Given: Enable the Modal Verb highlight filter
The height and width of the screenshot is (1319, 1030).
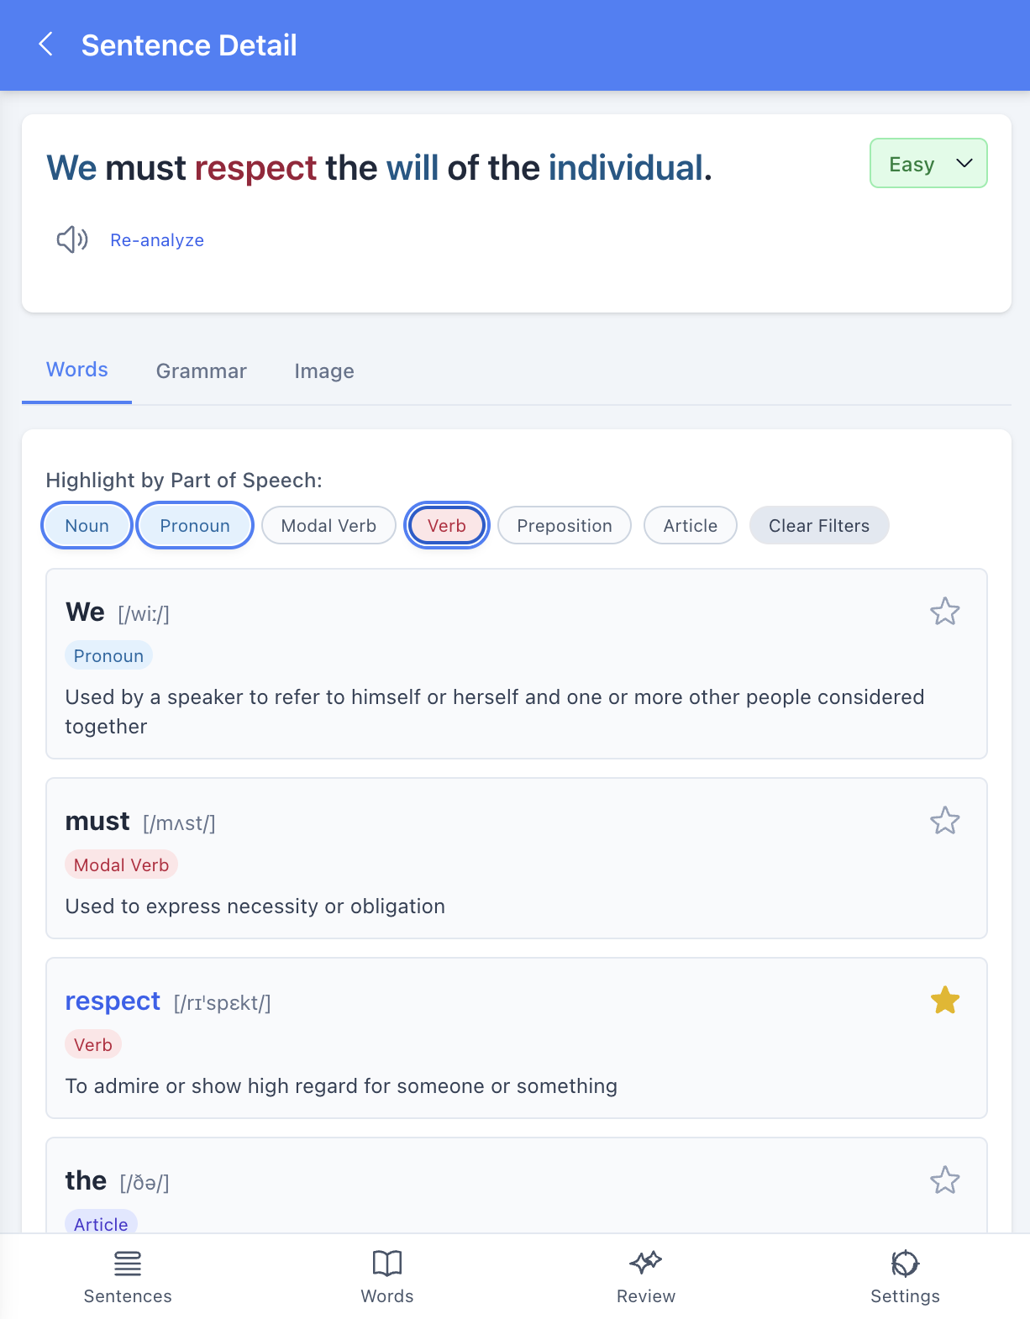Looking at the screenshot, I should (x=328, y=526).
